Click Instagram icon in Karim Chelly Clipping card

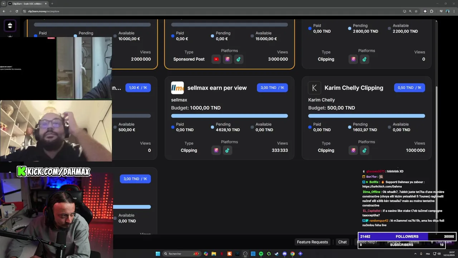pyautogui.click(x=353, y=150)
